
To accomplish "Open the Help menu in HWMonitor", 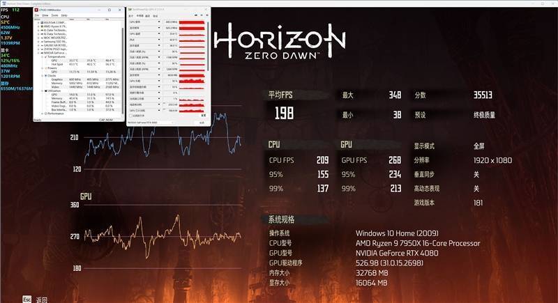I will (64, 15).
